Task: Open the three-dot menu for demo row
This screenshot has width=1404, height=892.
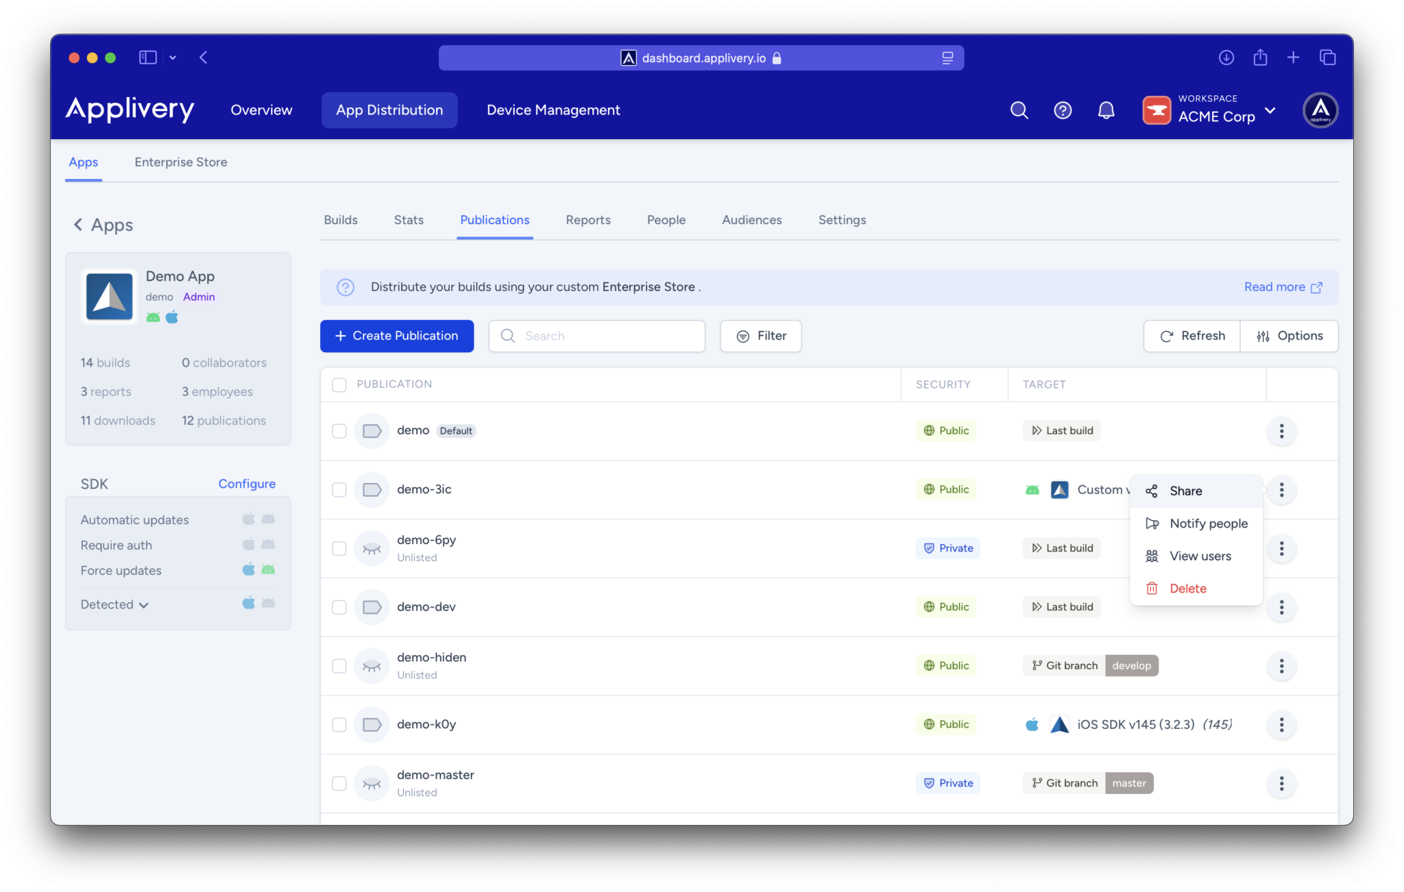Action: [x=1281, y=431]
